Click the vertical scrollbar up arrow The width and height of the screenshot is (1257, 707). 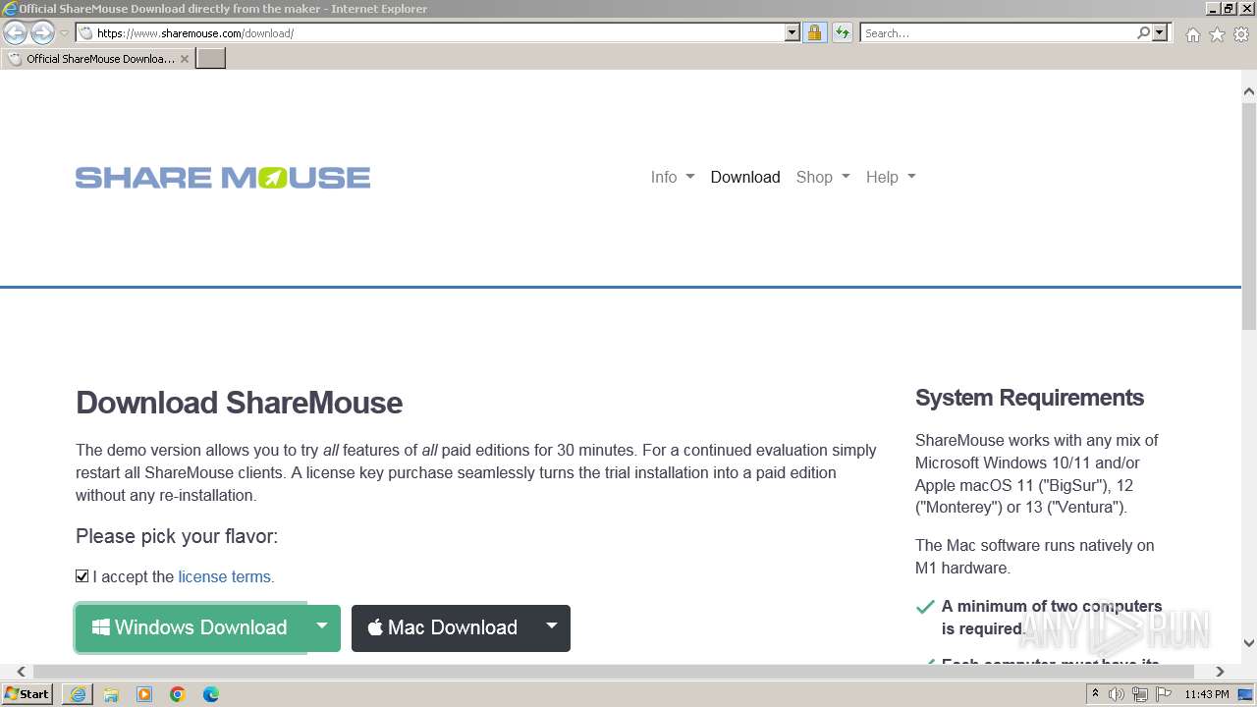[x=1249, y=92]
